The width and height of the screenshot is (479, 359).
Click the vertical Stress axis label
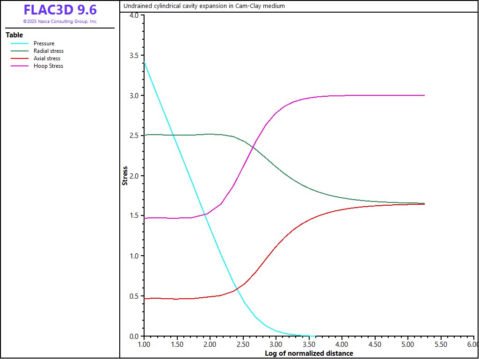[x=125, y=176]
